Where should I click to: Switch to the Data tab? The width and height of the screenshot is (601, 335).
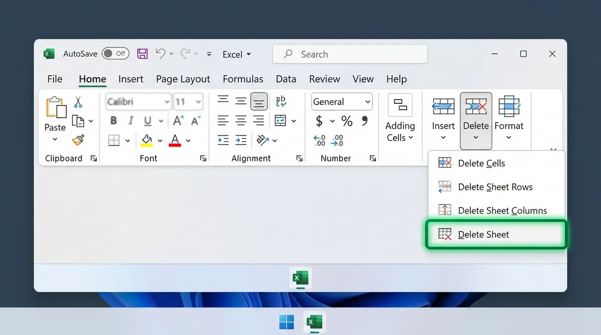coord(286,79)
